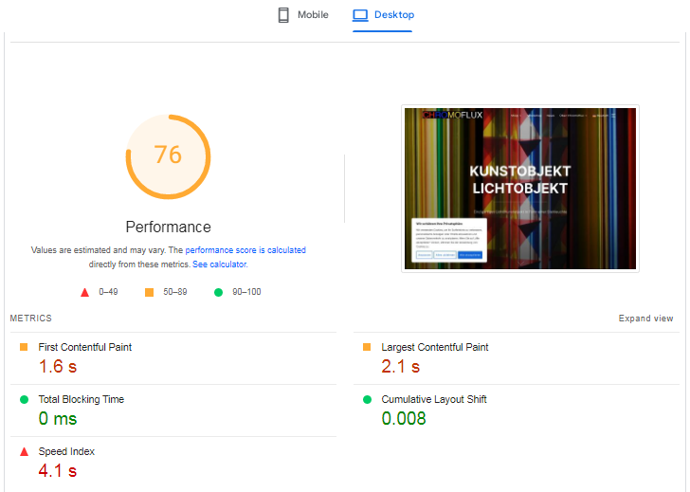This screenshot has width=690, height=492.
Task: Click the 0–49 legend range text
Action: click(x=108, y=292)
